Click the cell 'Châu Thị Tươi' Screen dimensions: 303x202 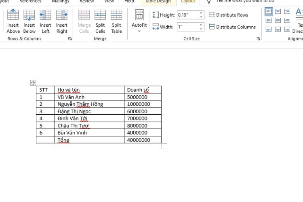pyautogui.click(x=89, y=126)
